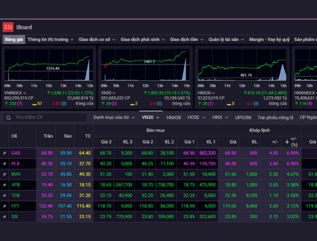This screenshot has height=241, width=317.
Task: Expand Thông tin thị trường menu
Action: coord(50,39)
